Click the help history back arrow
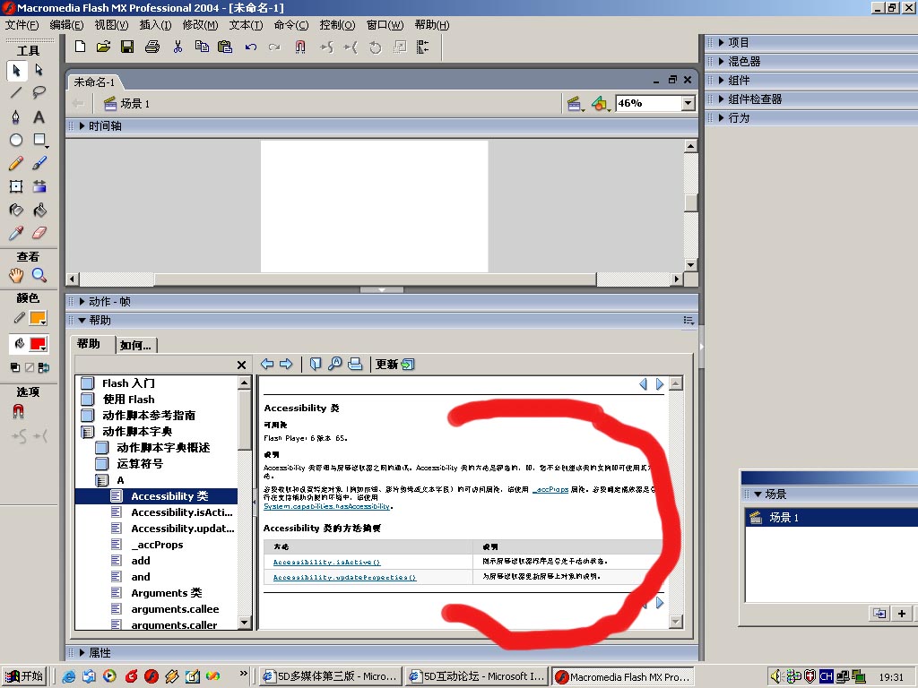The image size is (918, 688). tap(267, 364)
